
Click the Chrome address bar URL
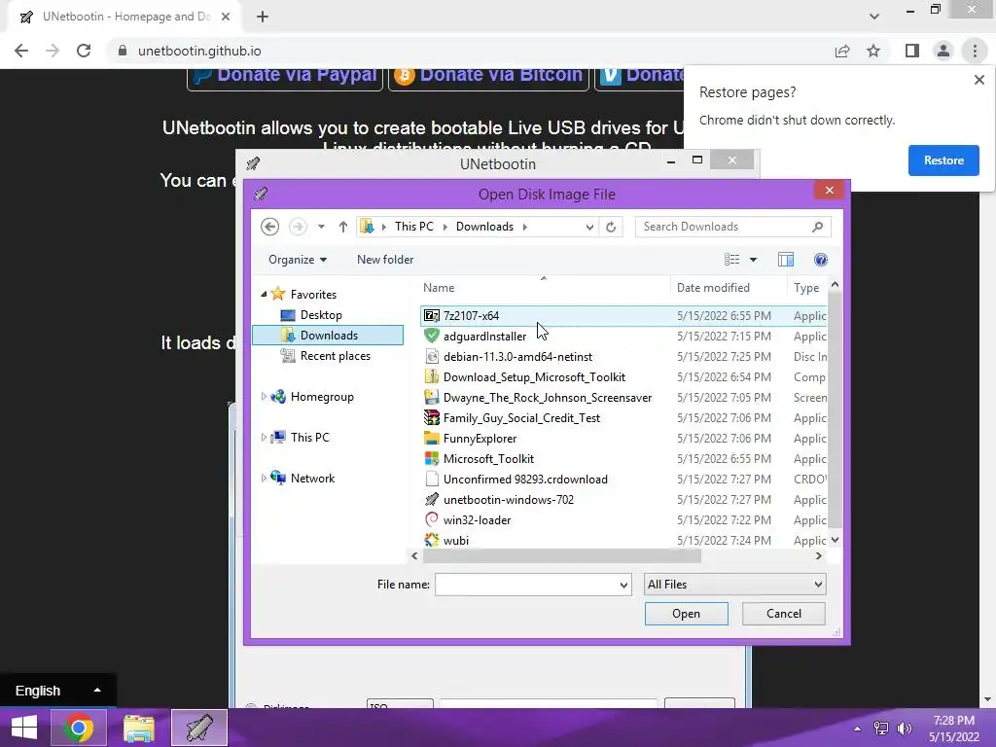(x=199, y=51)
